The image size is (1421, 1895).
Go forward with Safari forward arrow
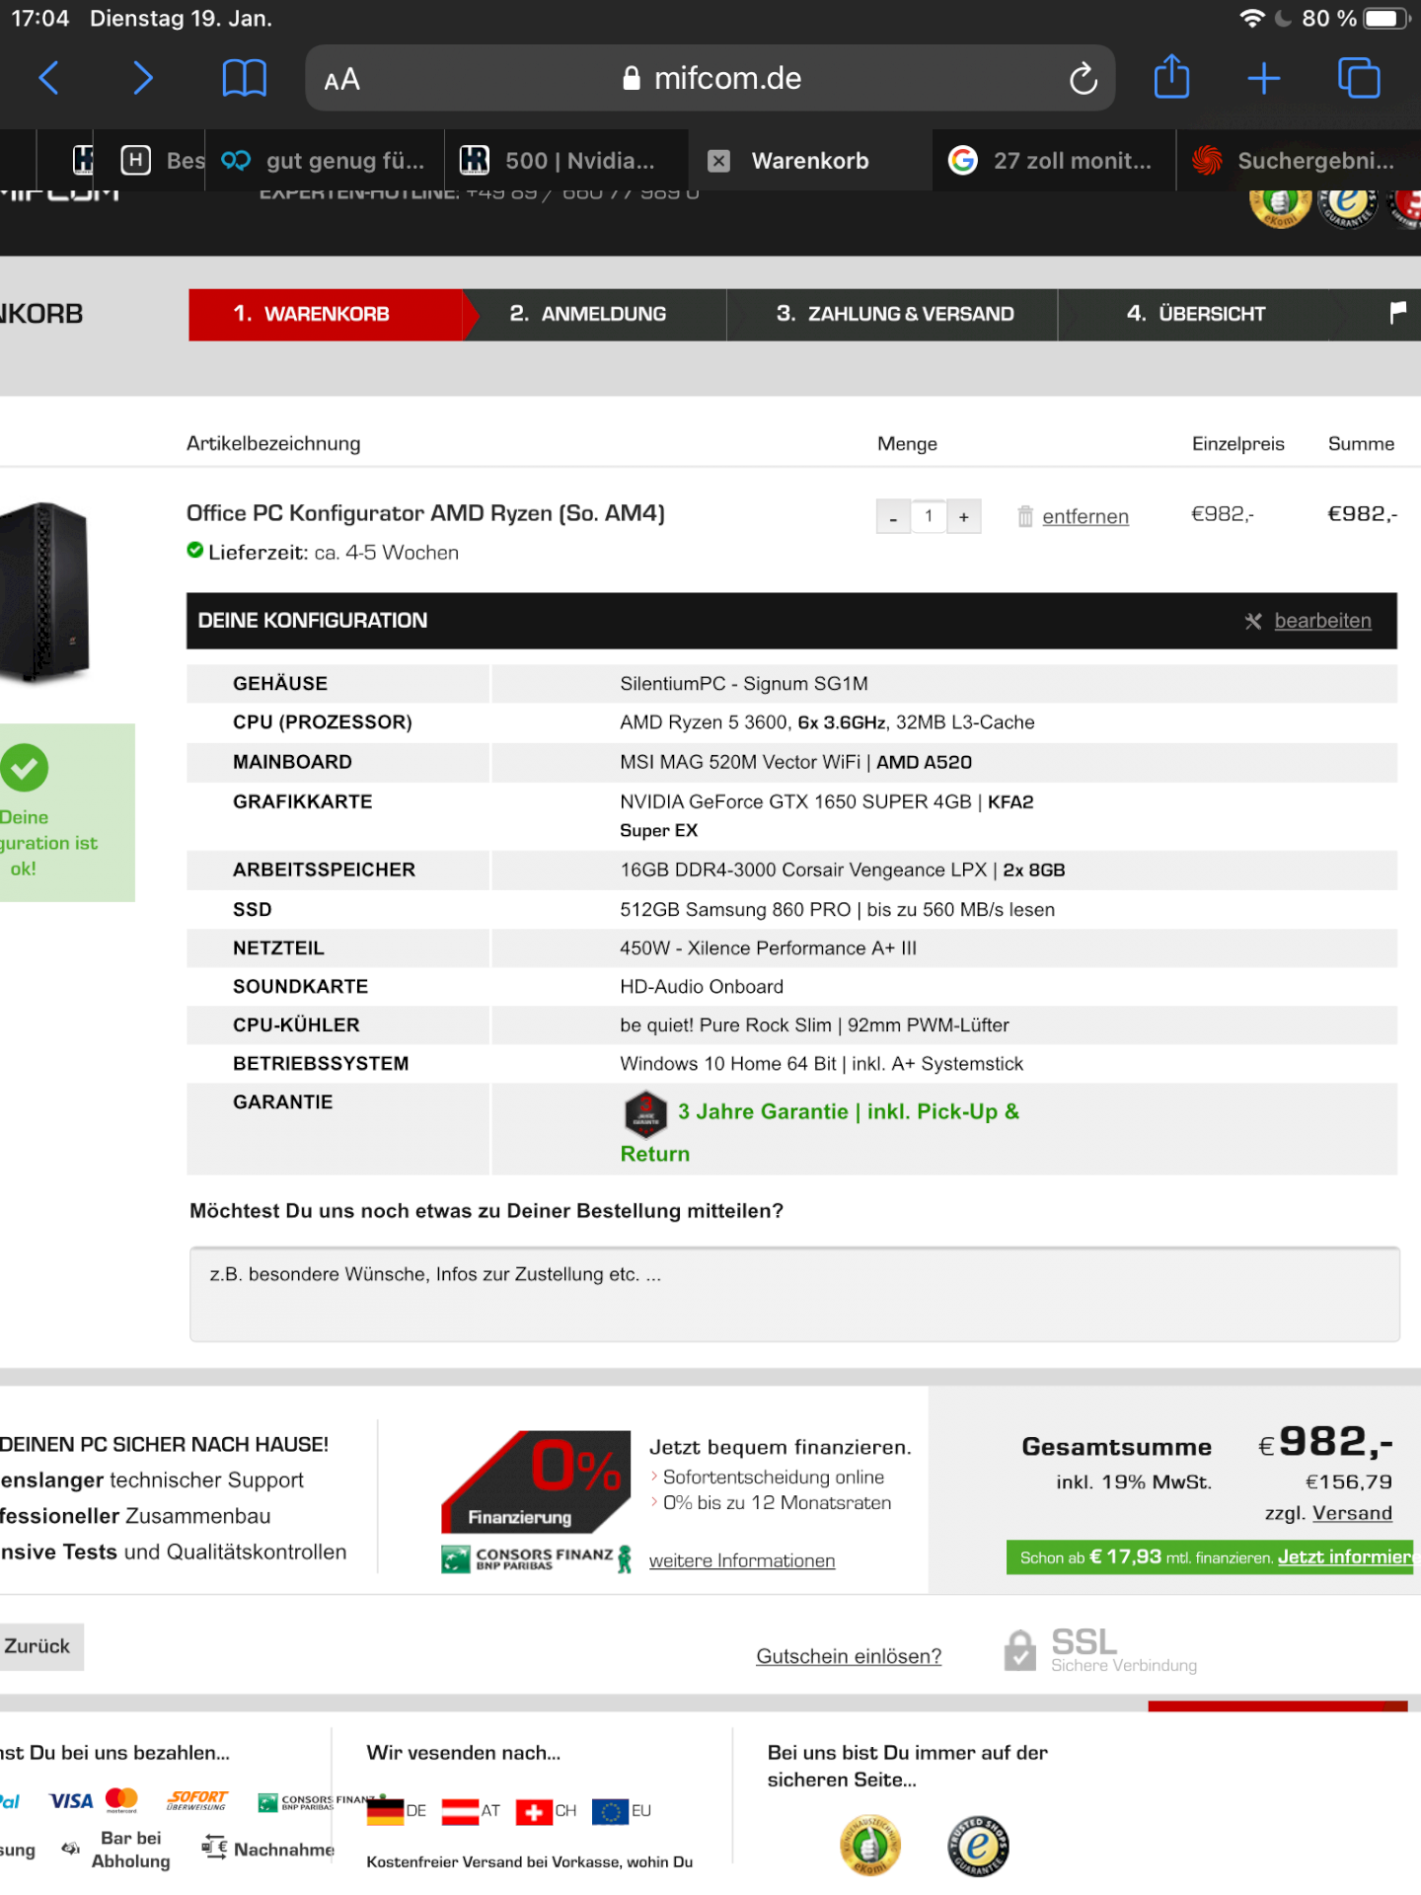pyautogui.click(x=143, y=78)
